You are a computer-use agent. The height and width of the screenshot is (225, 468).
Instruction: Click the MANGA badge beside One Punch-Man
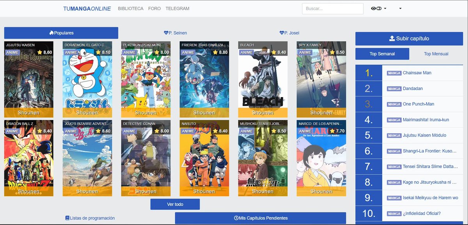point(394,104)
